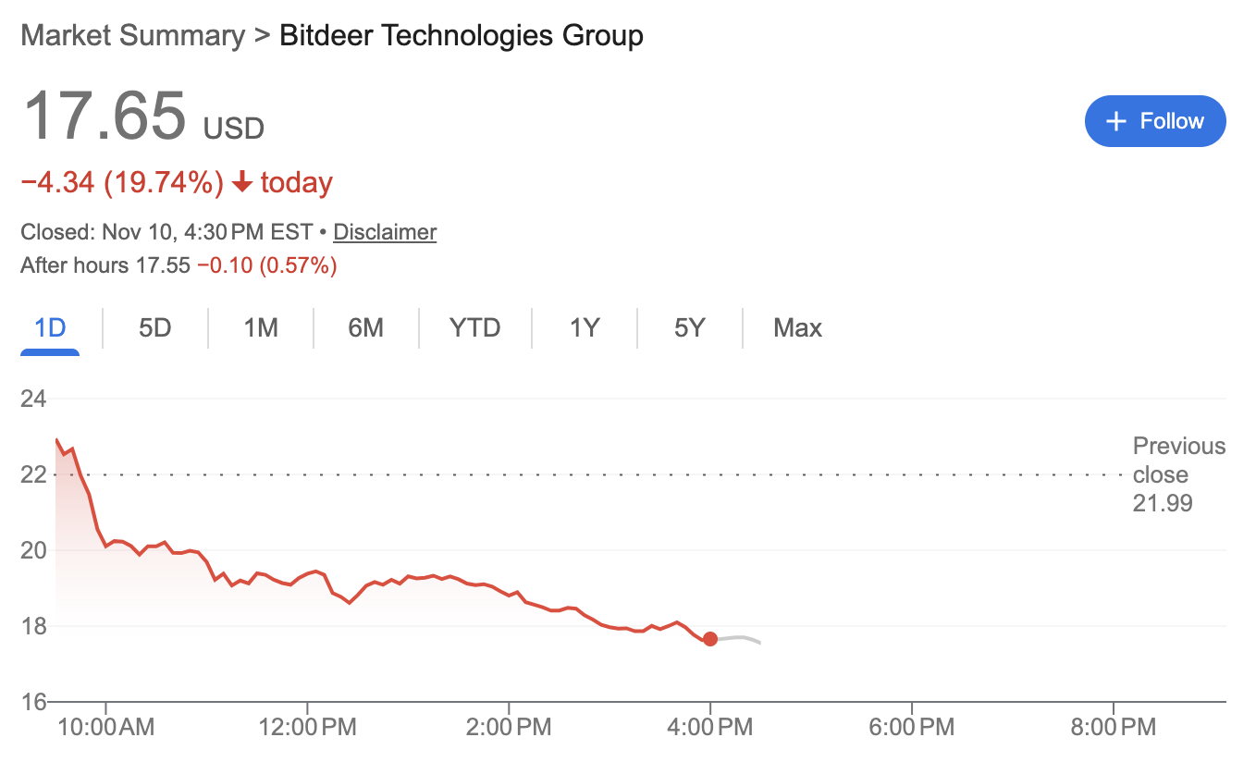Show the 5Y chart range

pyautogui.click(x=689, y=327)
